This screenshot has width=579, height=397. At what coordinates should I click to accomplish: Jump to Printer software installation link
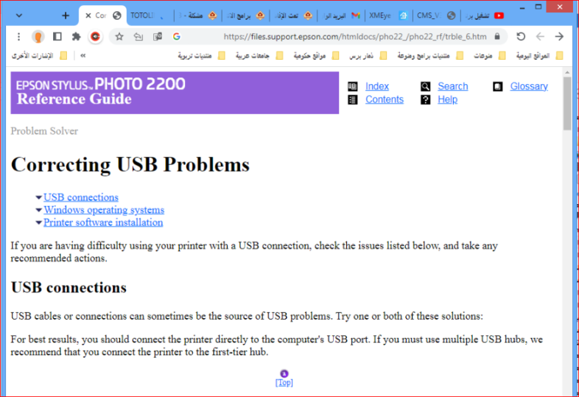coord(103,222)
